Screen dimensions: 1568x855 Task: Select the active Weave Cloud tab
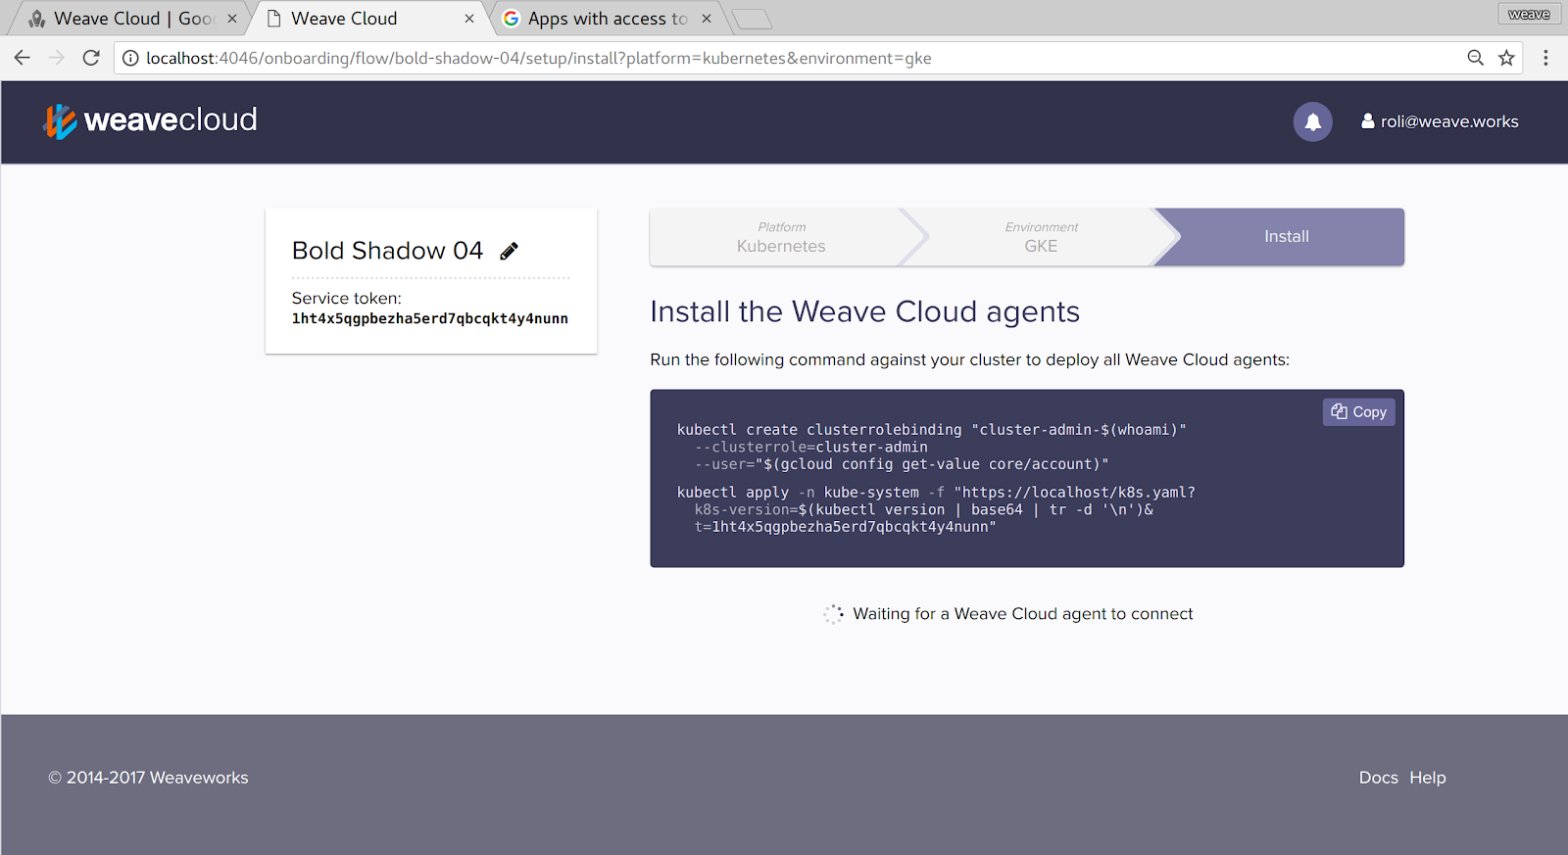370,19
